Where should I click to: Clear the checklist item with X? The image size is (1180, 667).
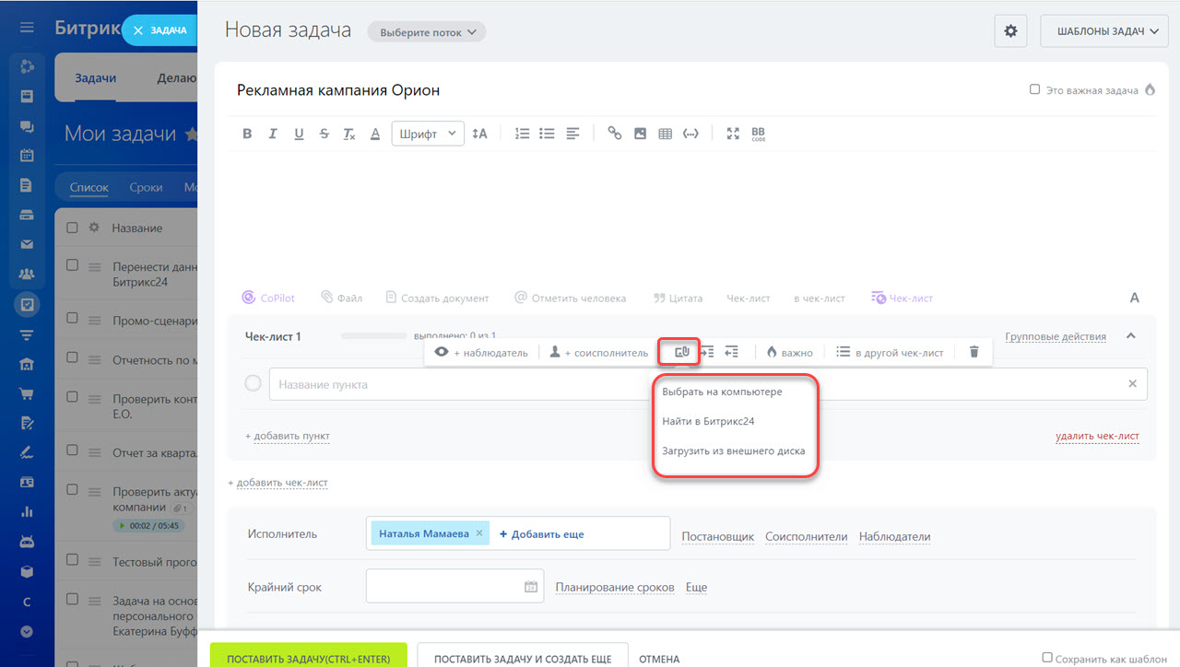point(1133,384)
